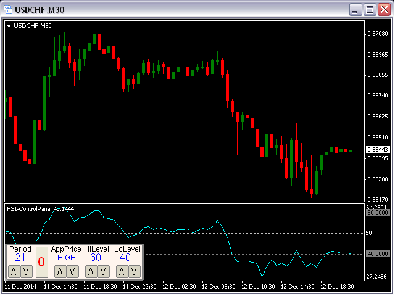
Task: Raise the HiLevel value with up arrow
Action: [91, 271]
